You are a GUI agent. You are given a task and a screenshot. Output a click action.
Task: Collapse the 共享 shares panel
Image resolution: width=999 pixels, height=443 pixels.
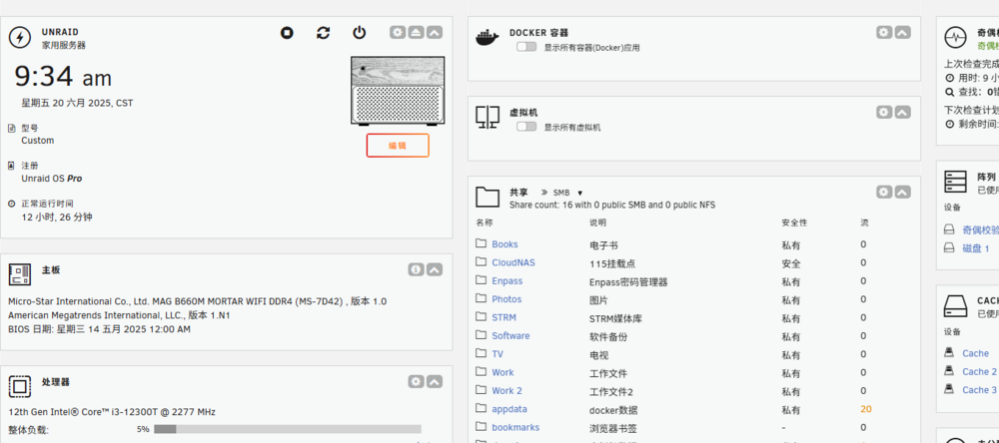[903, 192]
